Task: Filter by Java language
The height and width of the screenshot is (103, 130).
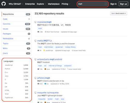Action: tap(16, 76)
